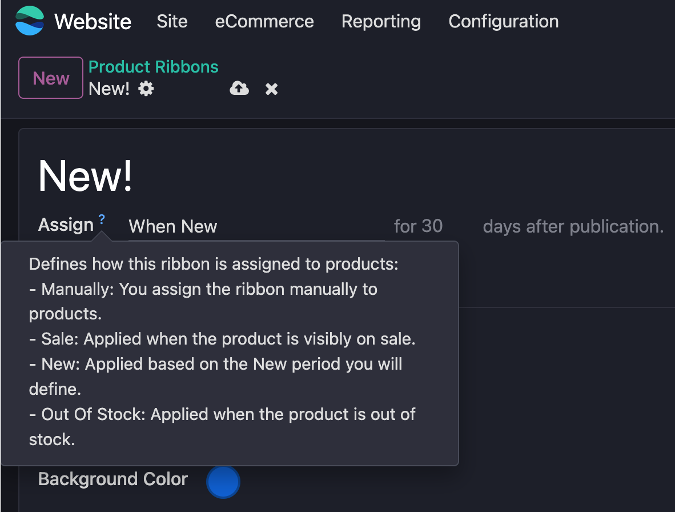The width and height of the screenshot is (675, 512).
Task: Open the eCommerce menu
Action: (264, 22)
